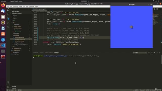Switch to the Debug Console tab

(49, 53)
